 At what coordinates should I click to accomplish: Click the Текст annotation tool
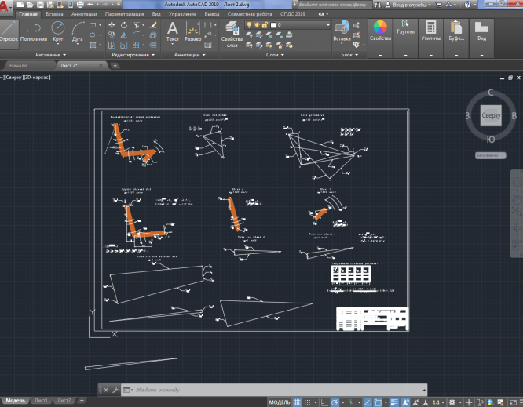(173, 31)
